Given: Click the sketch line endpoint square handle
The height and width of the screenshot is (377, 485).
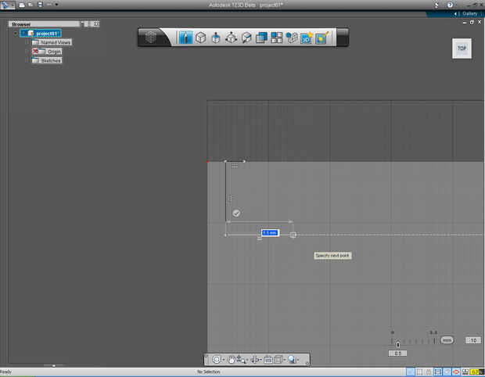Looking at the screenshot, I should click(293, 235).
